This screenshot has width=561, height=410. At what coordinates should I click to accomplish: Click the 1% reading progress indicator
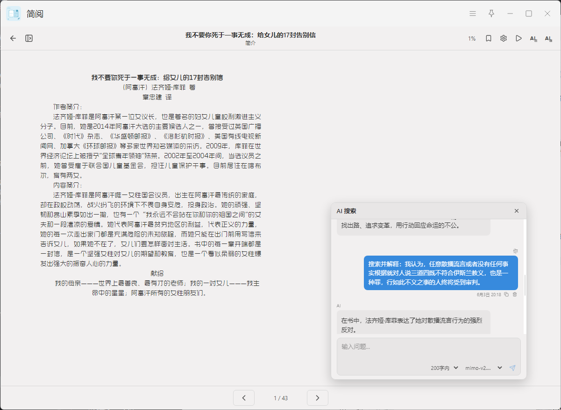click(x=472, y=39)
